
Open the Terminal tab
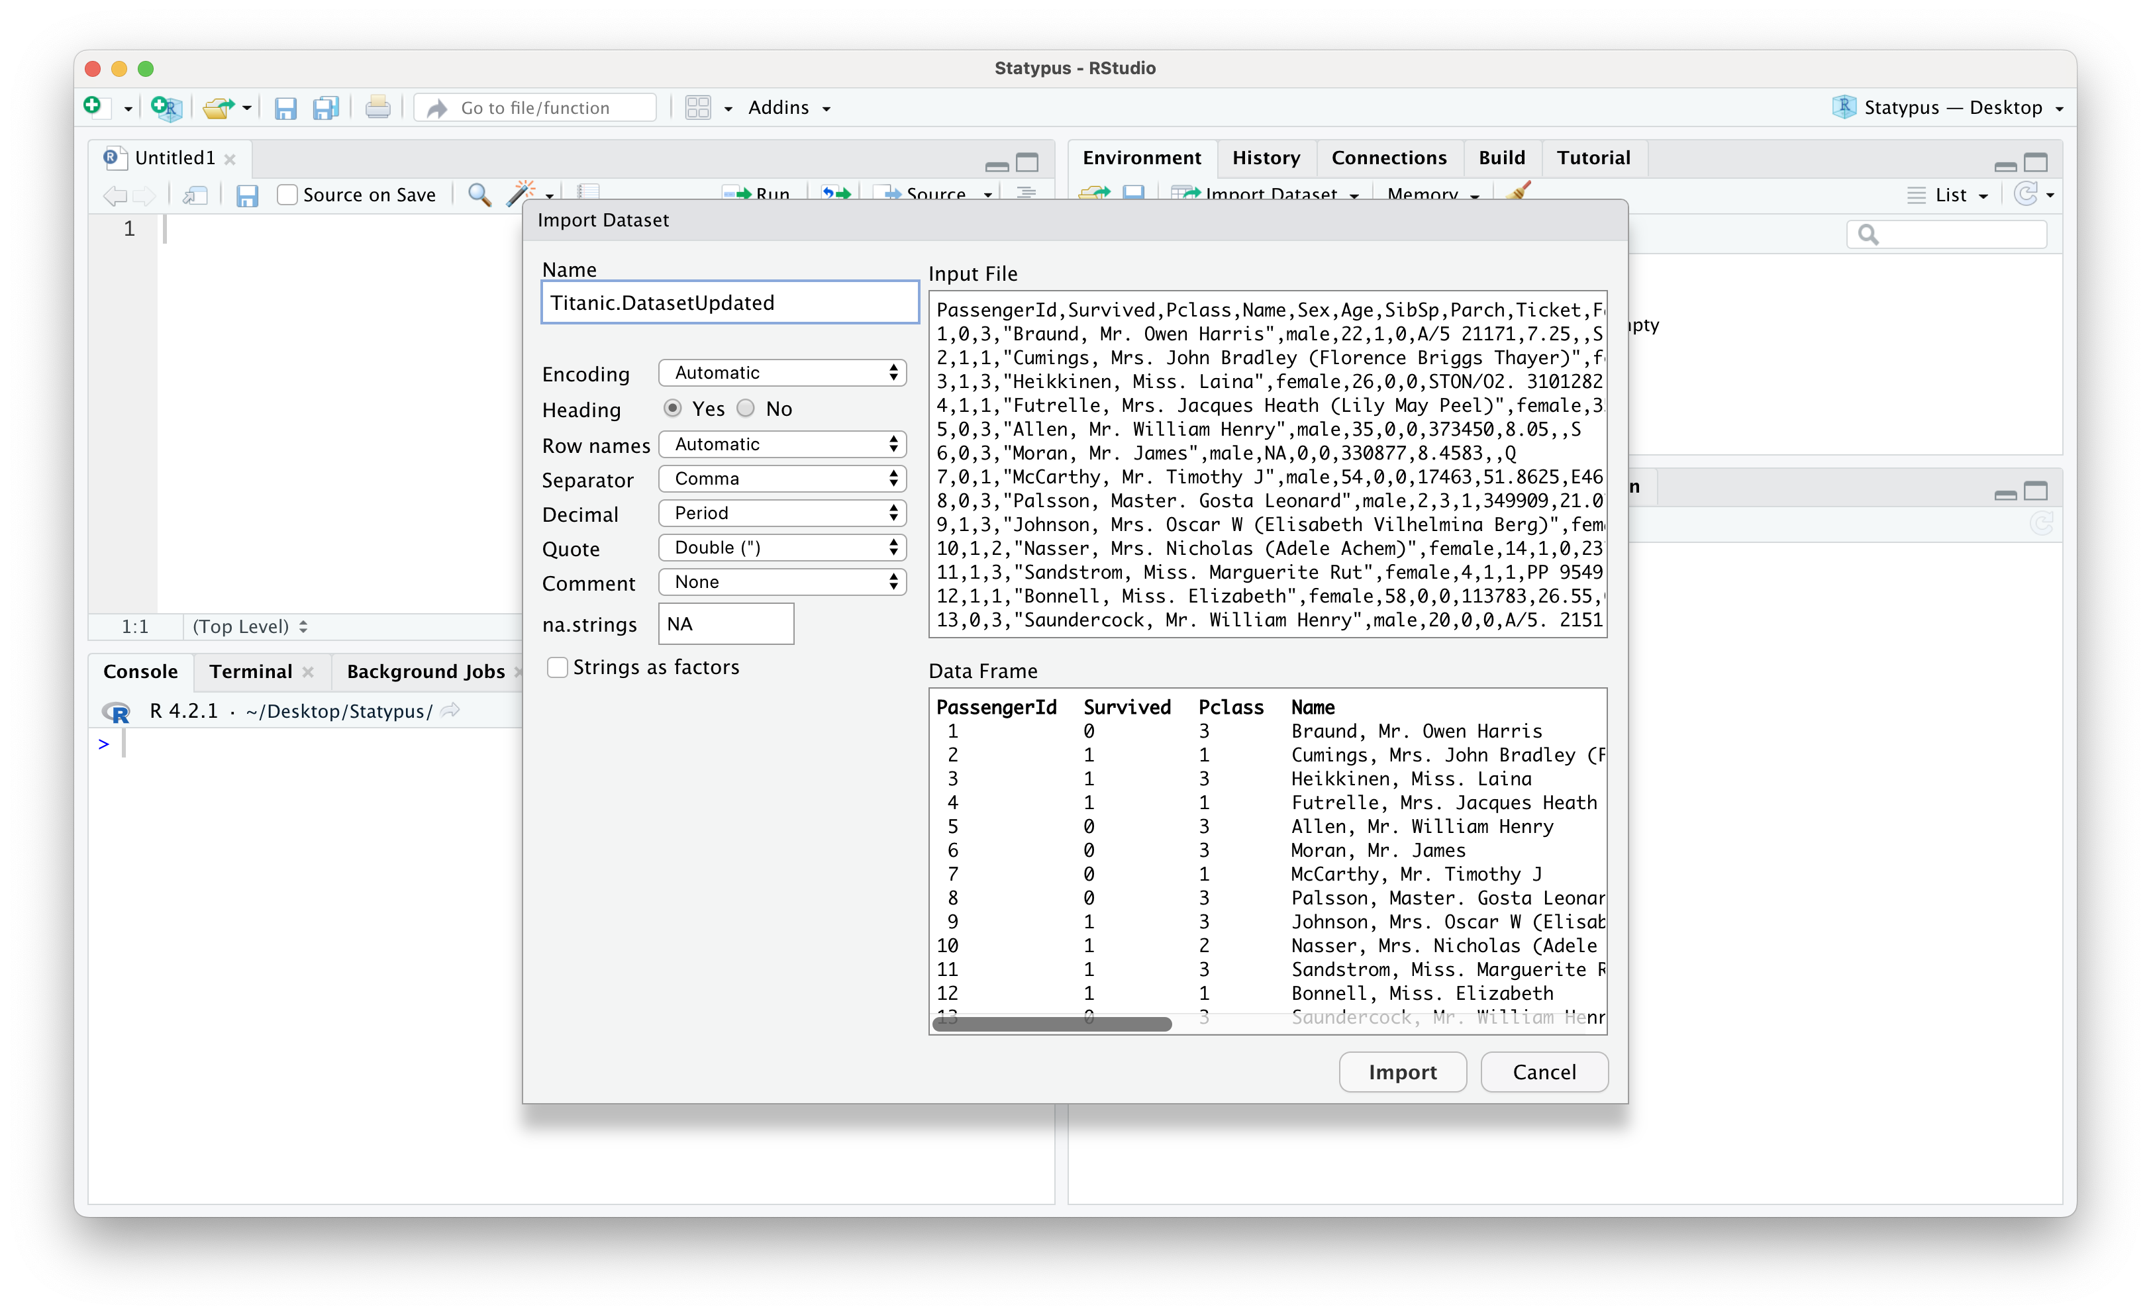pos(253,671)
